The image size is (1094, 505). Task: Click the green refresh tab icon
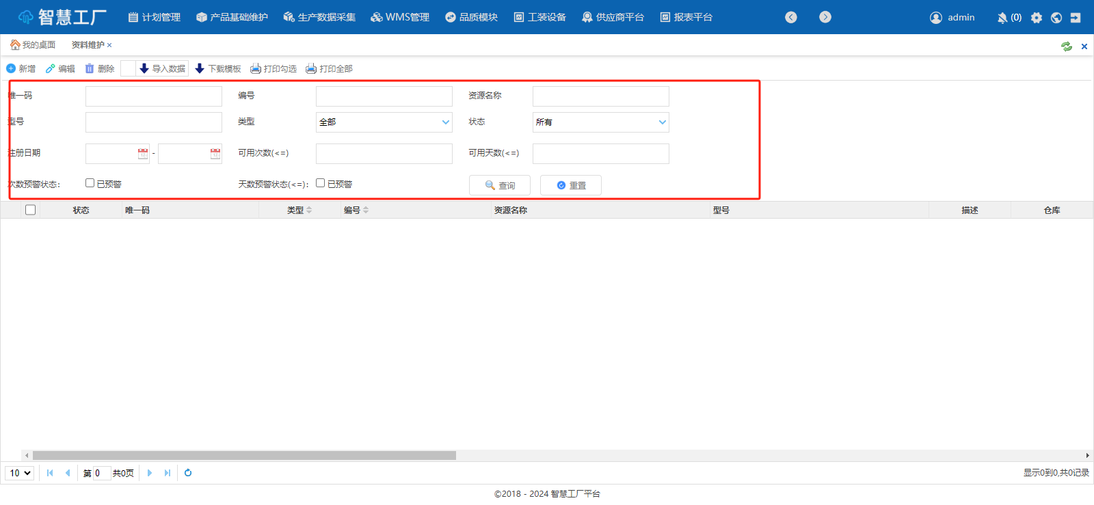1066,46
